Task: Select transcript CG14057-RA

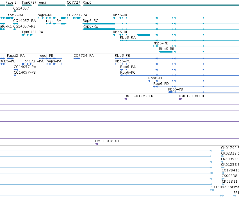Action: [25, 21]
